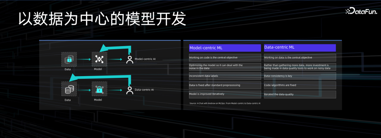The height and width of the screenshot is (138, 381).
Task: Click 'Rather than gathering more data' cell
Action: pos(300,67)
